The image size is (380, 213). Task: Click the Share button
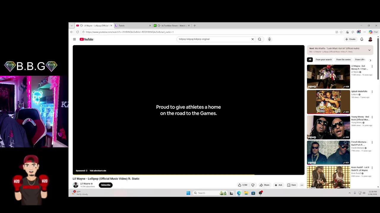point(265,185)
